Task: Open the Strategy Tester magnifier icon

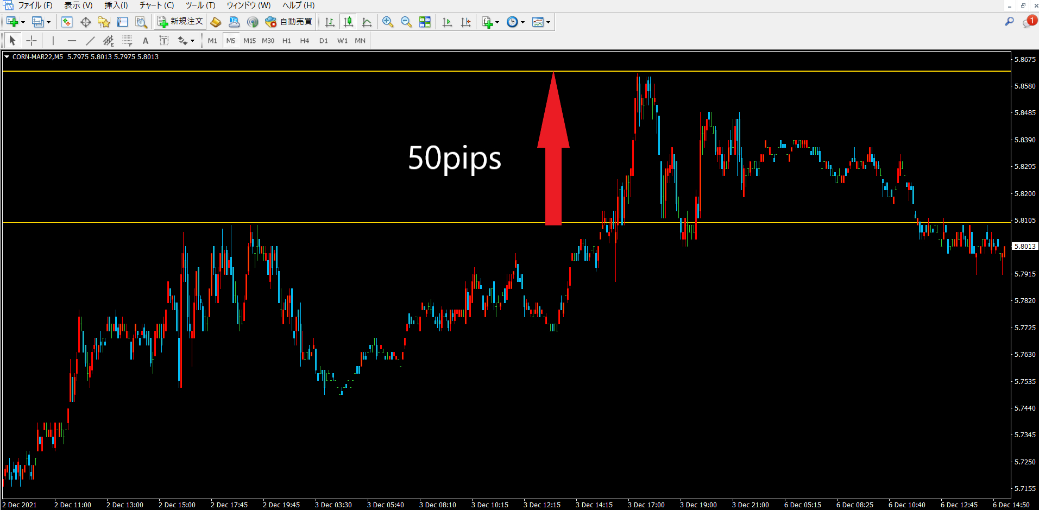Action: [141, 22]
